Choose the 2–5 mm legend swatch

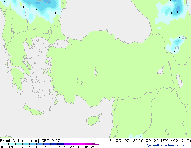[26, 144]
